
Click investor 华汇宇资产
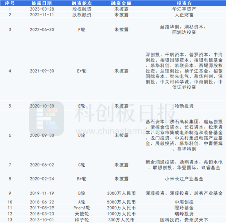pos(184,9)
